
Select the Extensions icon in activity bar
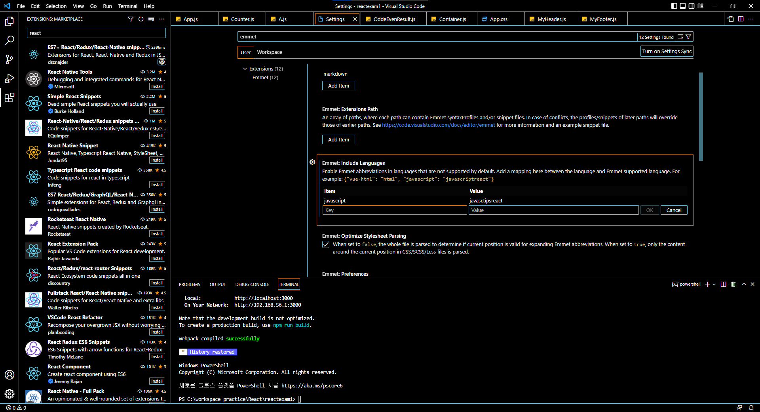[9, 97]
